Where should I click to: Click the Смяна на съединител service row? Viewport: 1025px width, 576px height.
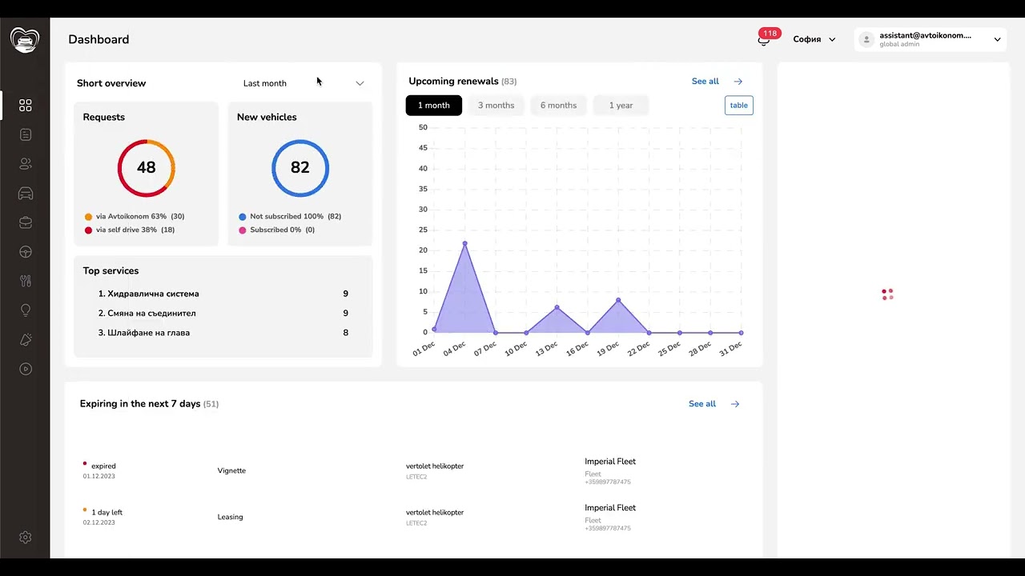tap(223, 314)
